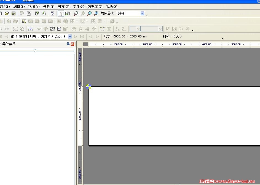260x185 pixels.
Task: Click the second pencil-on-sheet icon with the yellow square
Action: point(44,13)
